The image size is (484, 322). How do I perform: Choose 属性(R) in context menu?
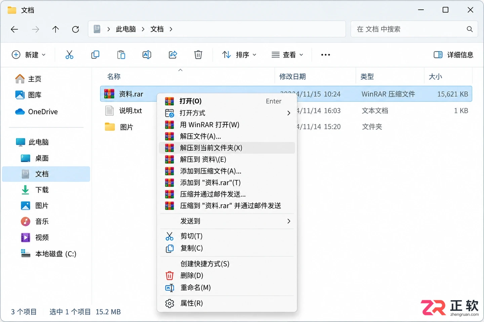227,303
